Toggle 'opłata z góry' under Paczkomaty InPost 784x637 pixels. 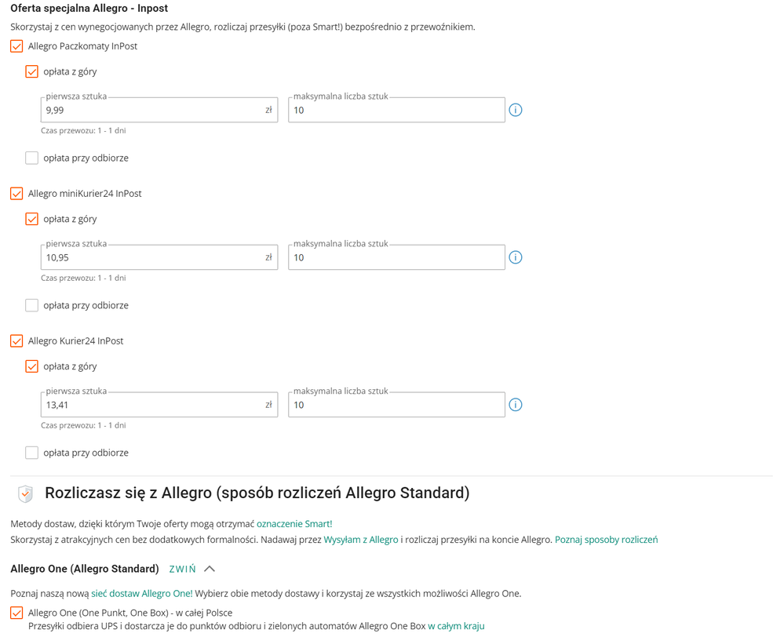pos(31,71)
